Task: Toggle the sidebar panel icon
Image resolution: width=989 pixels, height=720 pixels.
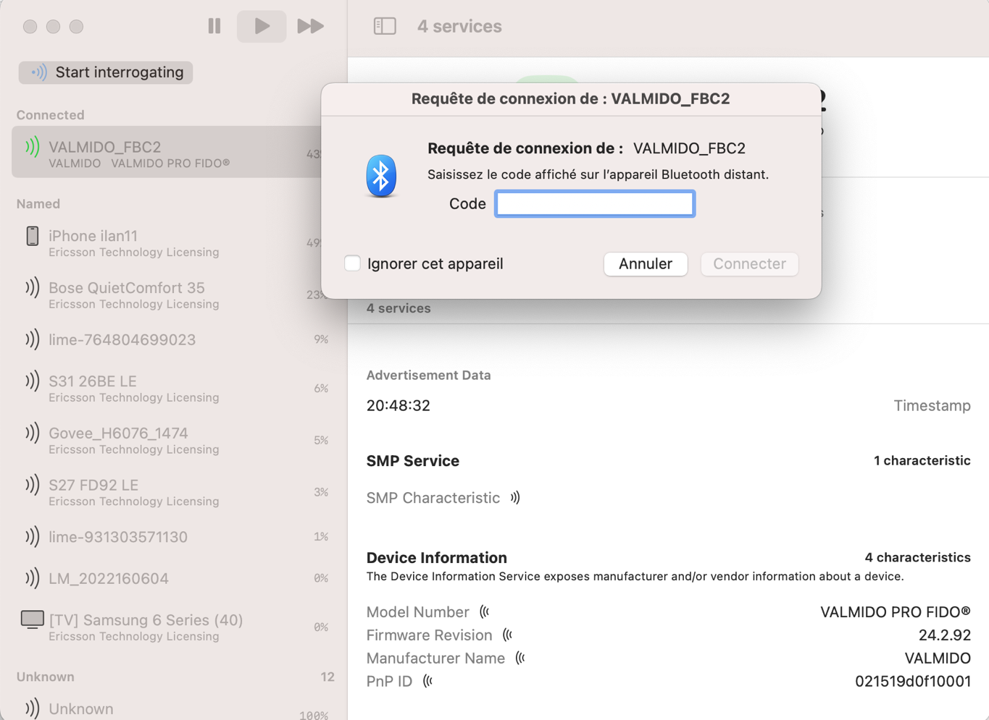Action: (385, 26)
